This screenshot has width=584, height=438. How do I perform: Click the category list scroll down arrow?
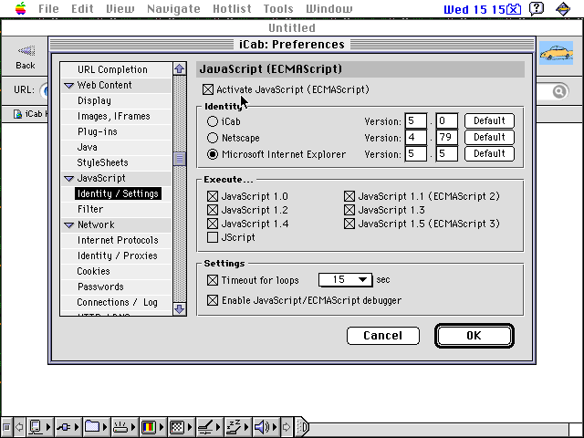click(180, 309)
